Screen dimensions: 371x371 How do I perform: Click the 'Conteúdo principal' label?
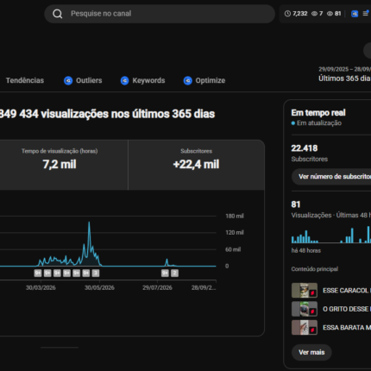click(315, 269)
